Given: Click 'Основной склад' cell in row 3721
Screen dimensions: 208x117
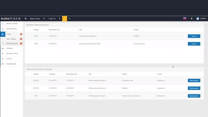Looking at the screenshot, I should point(139,44).
